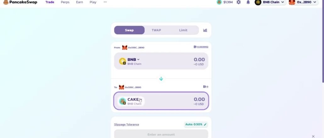Expand the BNB token selector dropdown
Image resolution: width=324 pixels, height=138 pixels.
coord(130,61)
